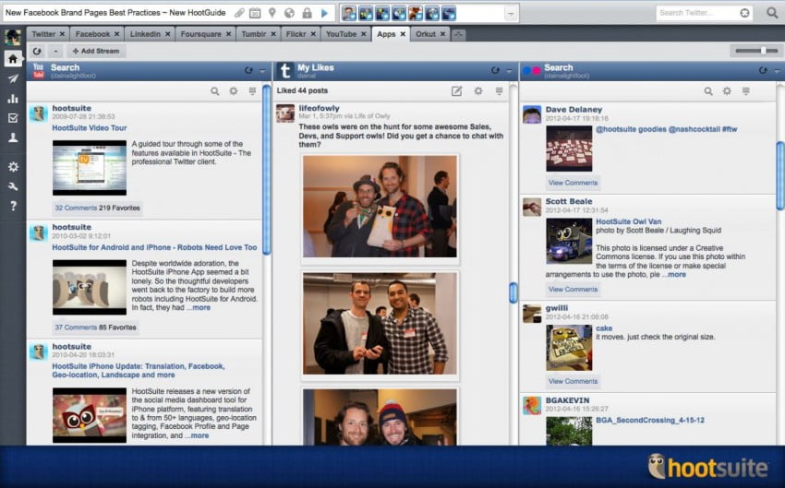The width and height of the screenshot is (785, 488).
Task: Open gear settings of My Likes stream
Action: 478,91
